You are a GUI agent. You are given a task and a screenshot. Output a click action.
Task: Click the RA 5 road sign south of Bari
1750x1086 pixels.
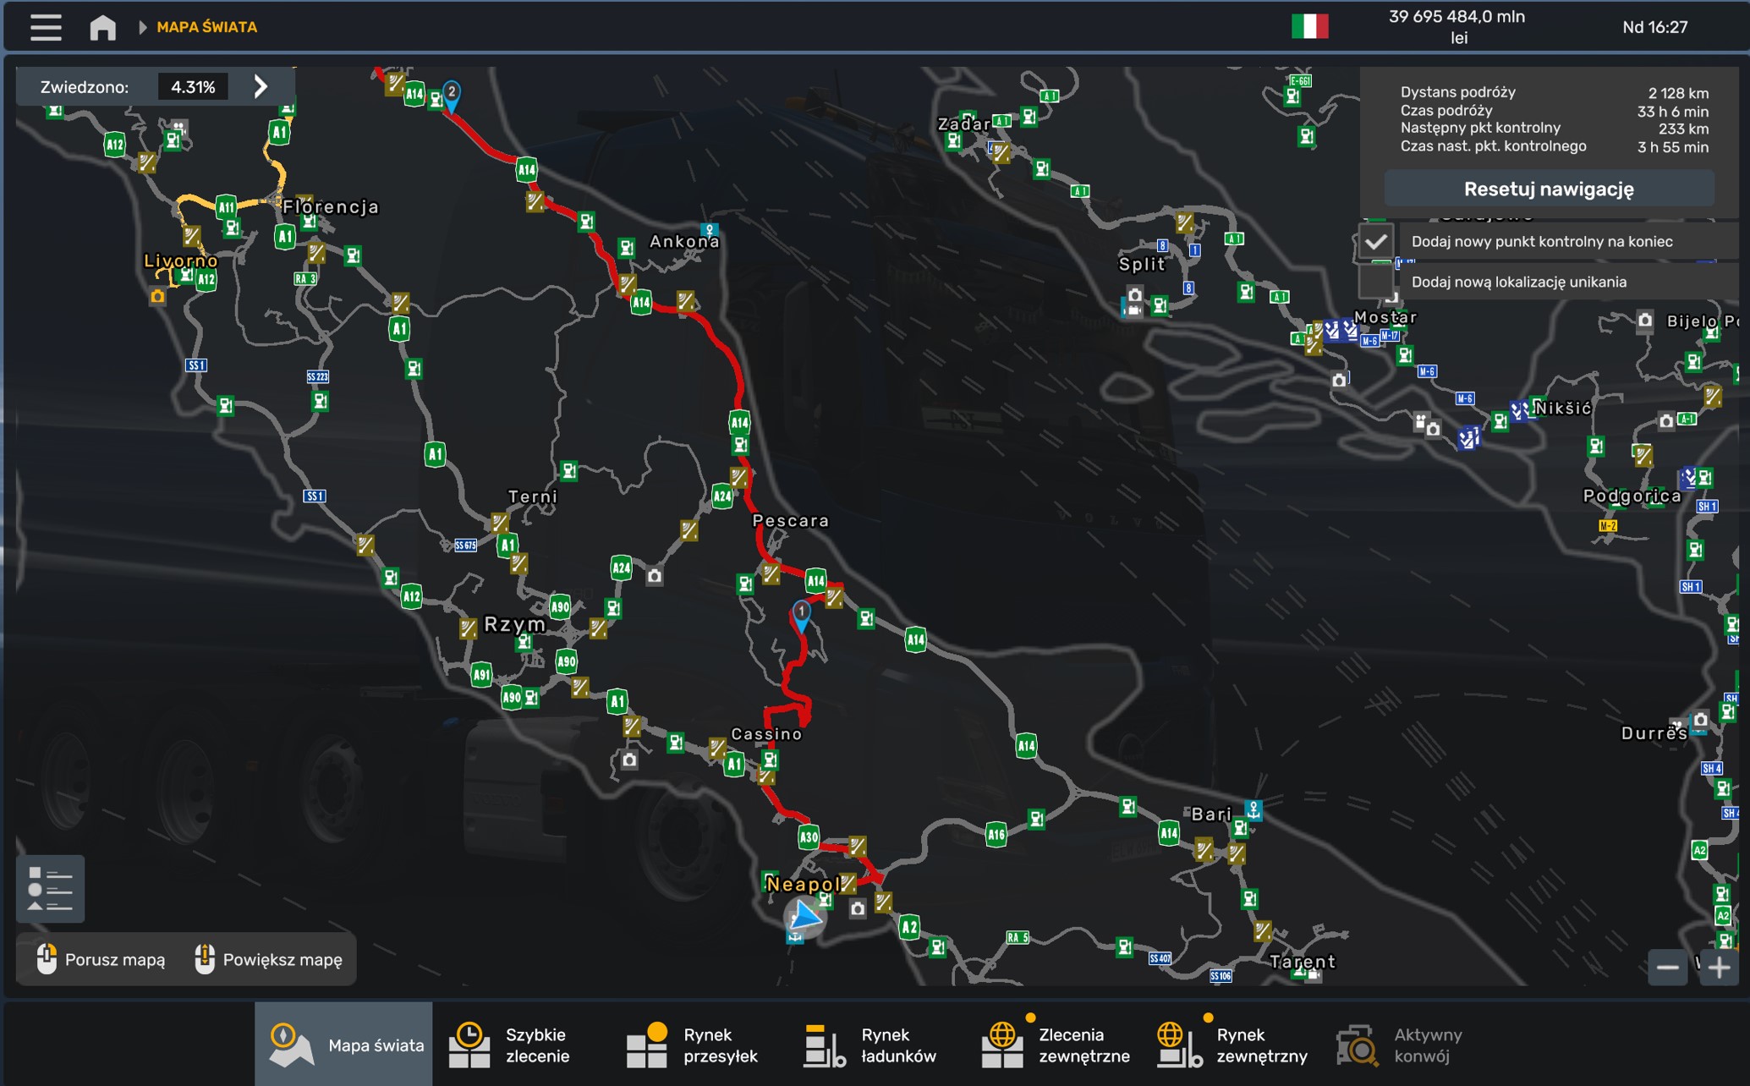tap(1018, 937)
